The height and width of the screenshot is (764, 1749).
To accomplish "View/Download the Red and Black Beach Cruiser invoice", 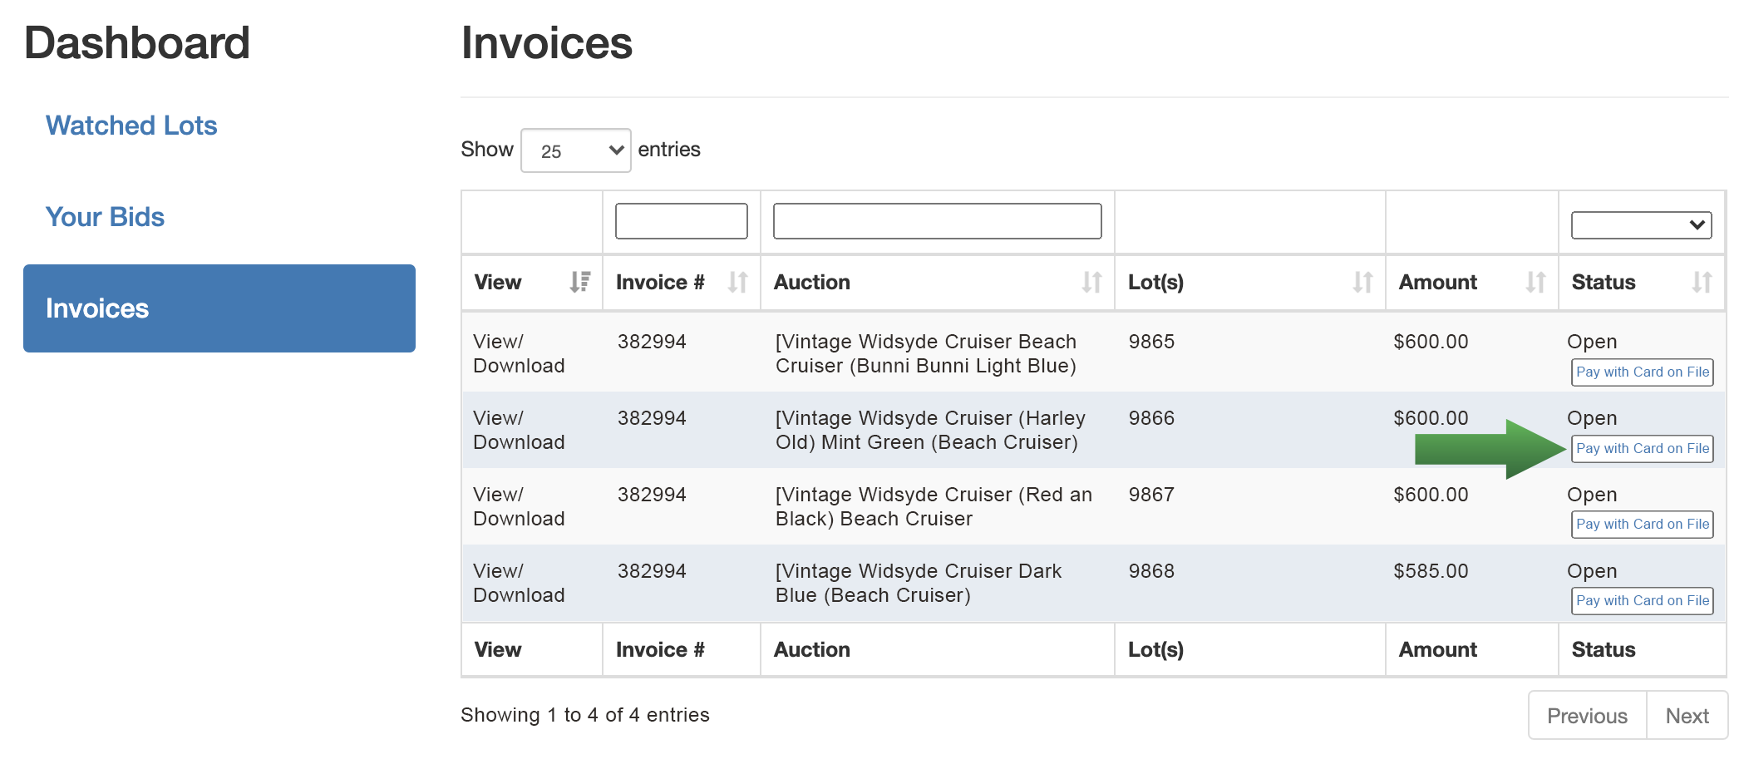I will tap(518, 505).
